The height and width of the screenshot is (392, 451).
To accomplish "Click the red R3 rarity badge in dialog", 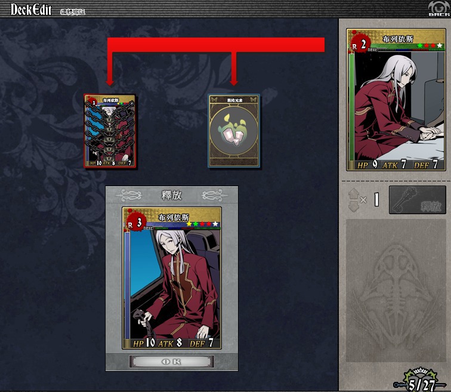I will [x=135, y=223].
